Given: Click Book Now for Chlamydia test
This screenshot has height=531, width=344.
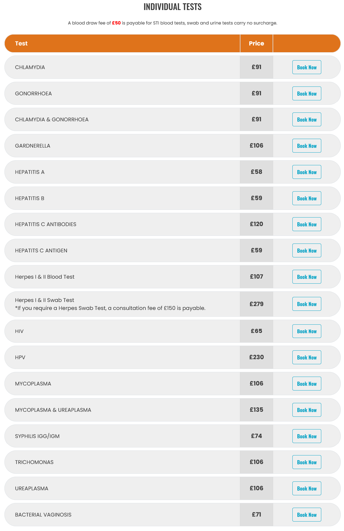Looking at the screenshot, I should coord(307,67).
